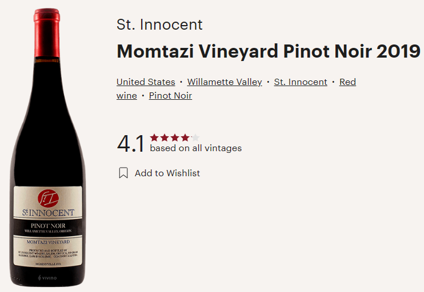
Task: Click the red foil bottle cap
Action: (x=47, y=26)
